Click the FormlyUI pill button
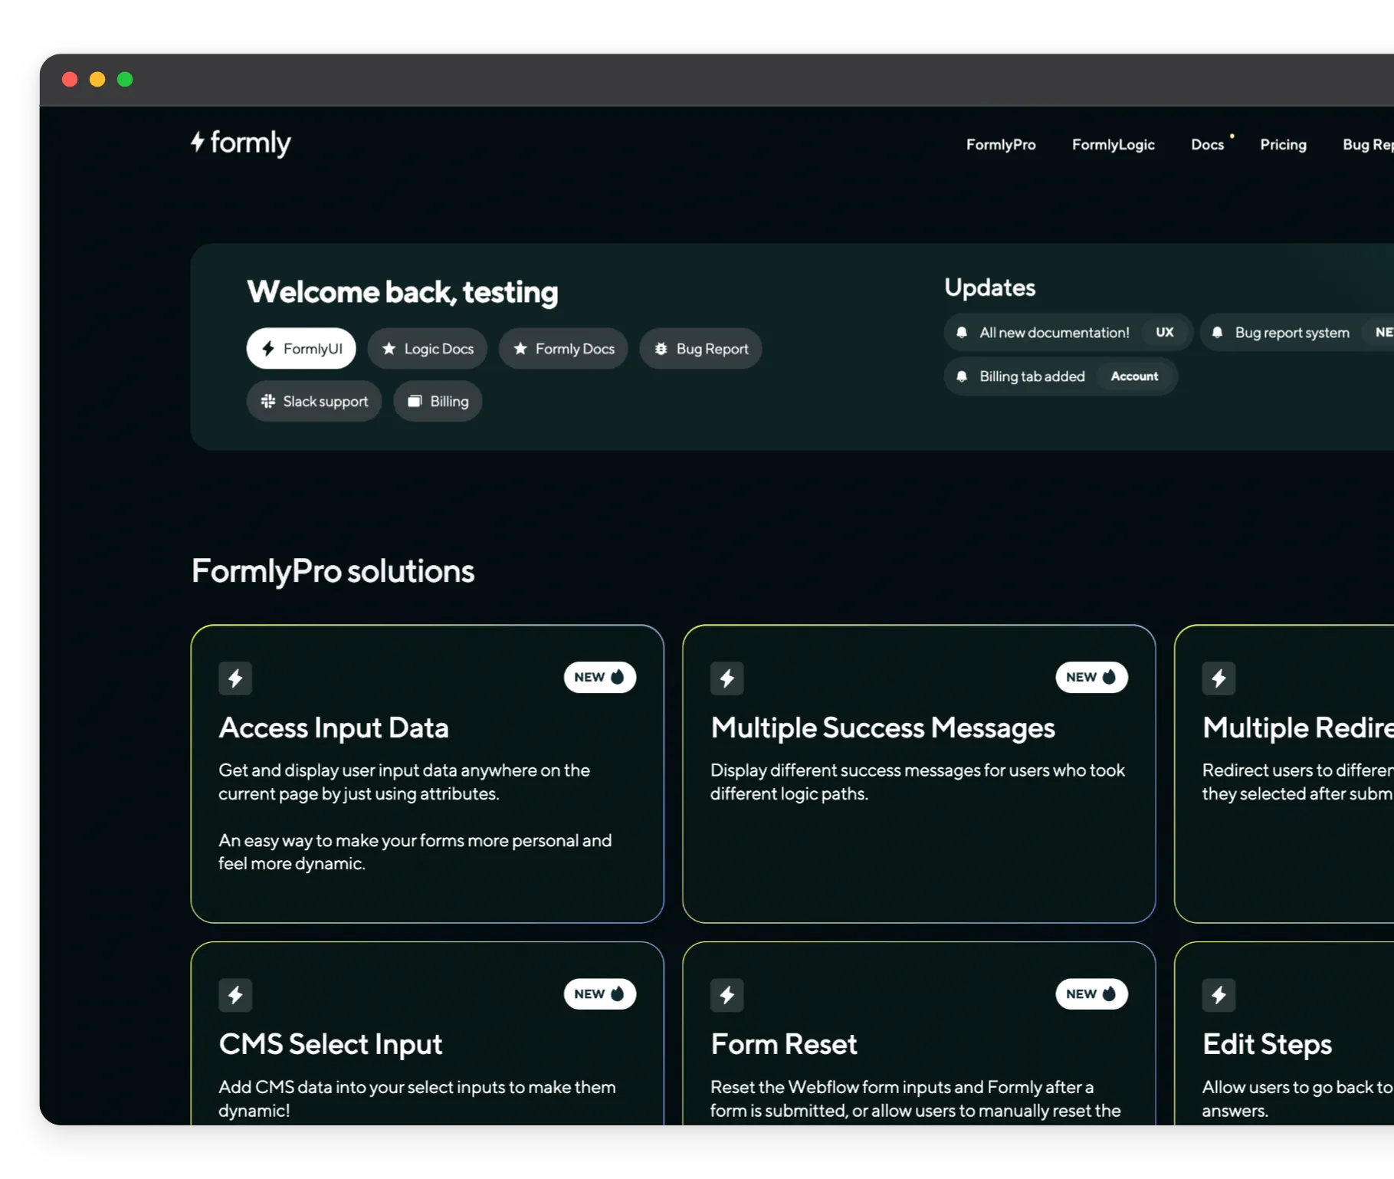Viewport: 1394px width, 1179px height. coord(301,349)
